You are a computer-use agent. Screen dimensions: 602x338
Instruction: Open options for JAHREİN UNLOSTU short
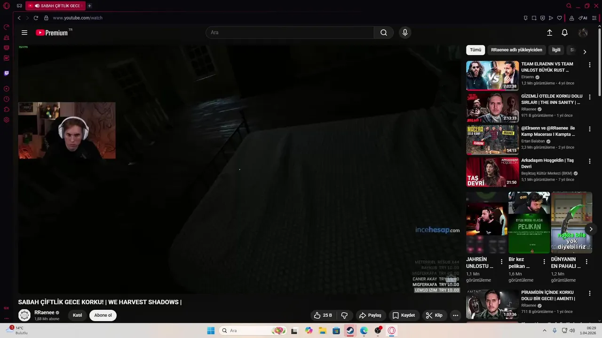501,261
